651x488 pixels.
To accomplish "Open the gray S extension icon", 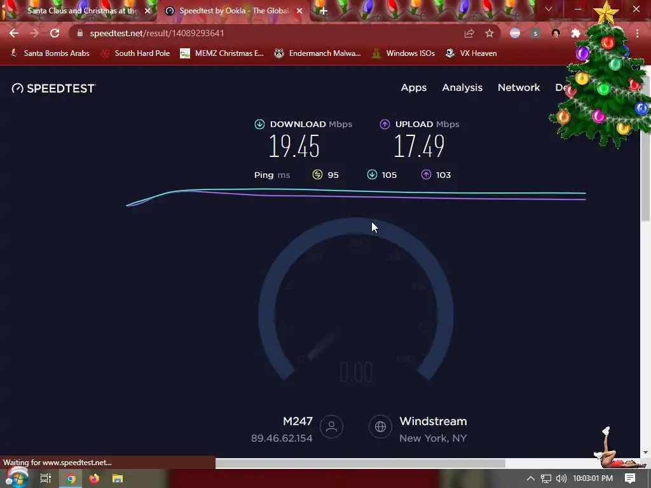I will click(x=535, y=33).
